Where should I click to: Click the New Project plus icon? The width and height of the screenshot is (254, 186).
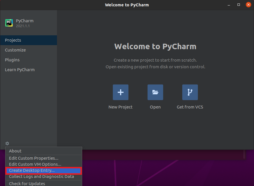click(x=120, y=92)
